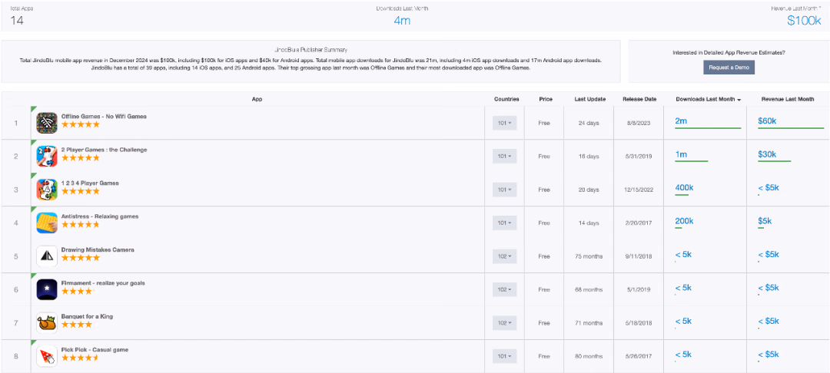Click the Request a Demo button
The width and height of the screenshot is (830, 373).
(x=729, y=68)
